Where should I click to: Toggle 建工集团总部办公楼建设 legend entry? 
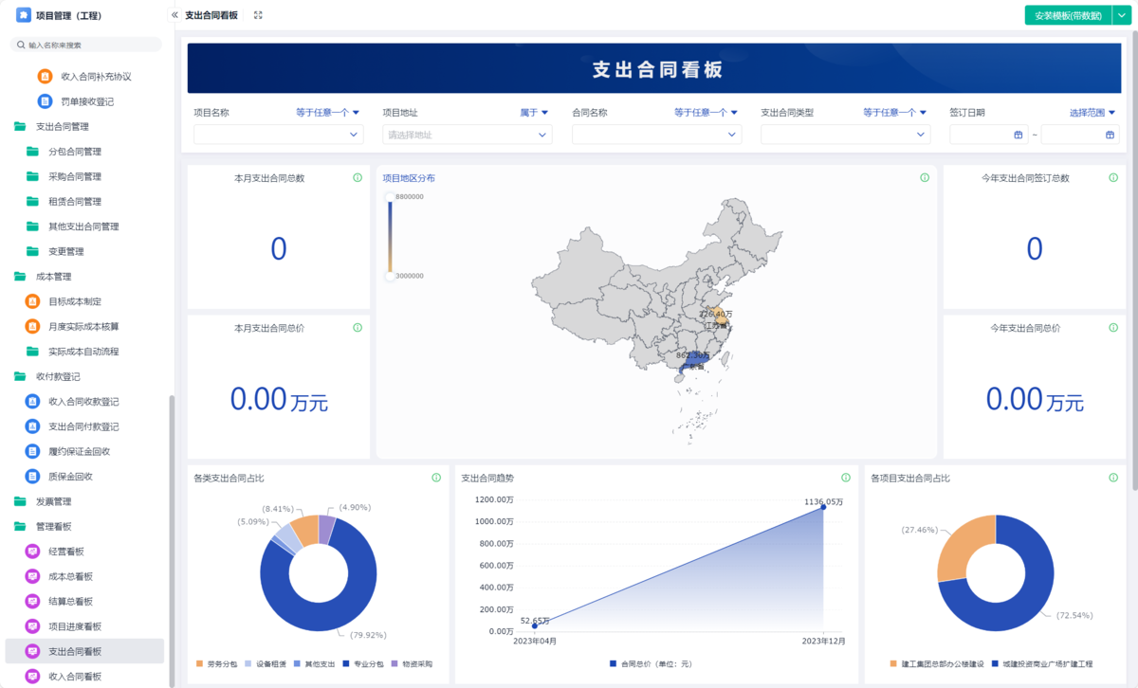pos(937,664)
